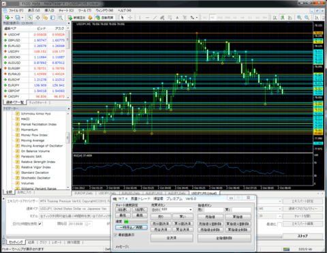This screenshot has width=327, height=253.
Task: Click the 全決済 (close all) button
Action: [172, 238]
